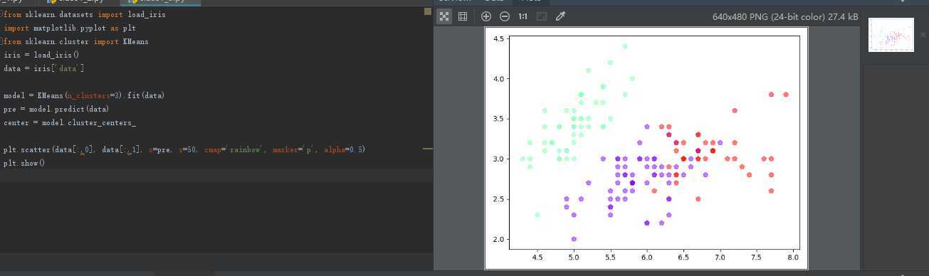Toggle the chessboard transparency background icon
Image resolution: width=929 pixels, height=276 pixels.
(444, 16)
